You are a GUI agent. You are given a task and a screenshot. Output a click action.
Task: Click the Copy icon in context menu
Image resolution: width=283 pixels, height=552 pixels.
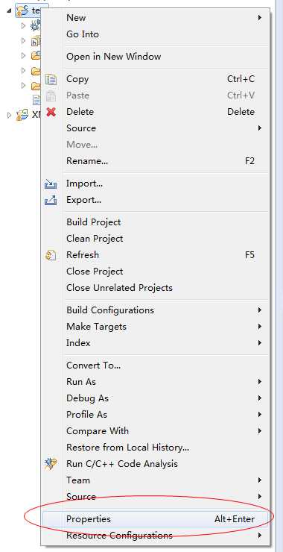[x=51, y=79]
